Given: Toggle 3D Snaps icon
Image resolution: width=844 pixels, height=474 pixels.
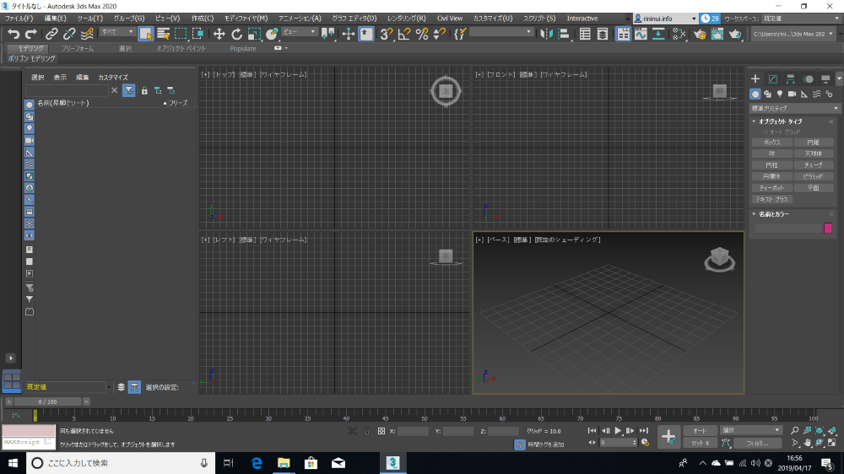Looking at the screenshot, I should click(386, 35).
